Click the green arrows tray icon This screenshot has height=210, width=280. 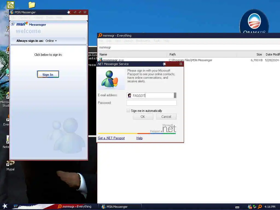pyautogui.click(x=255, y=207)
